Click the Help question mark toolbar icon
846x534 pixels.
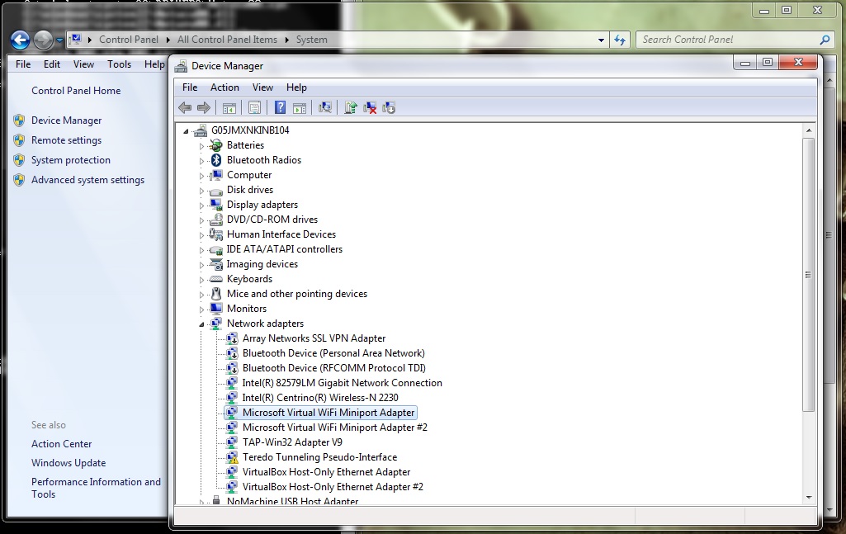coord(279,107)
